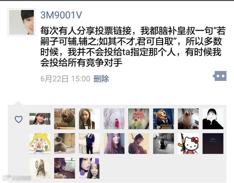Click the 删除 delete link
Viewport: 234px width, 183px height.
[x=101, y=79]
